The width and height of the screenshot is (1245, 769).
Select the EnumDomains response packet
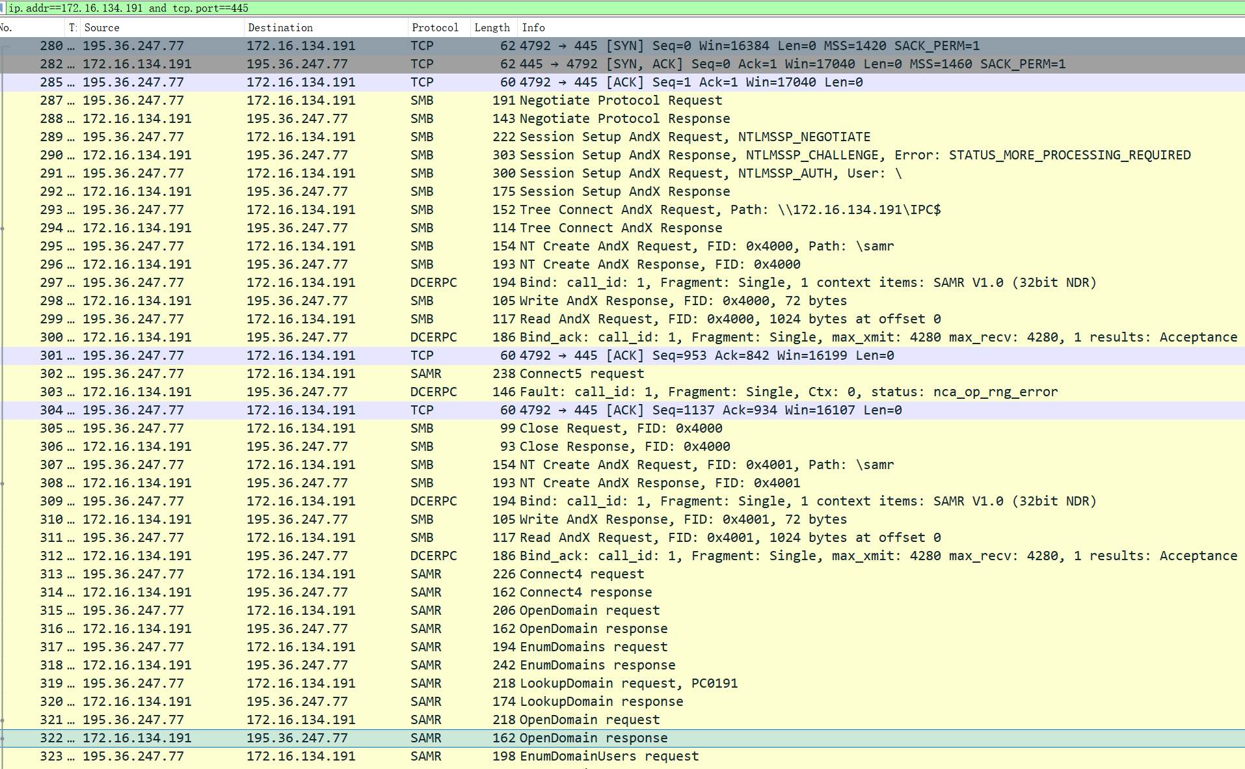[622, 665]
